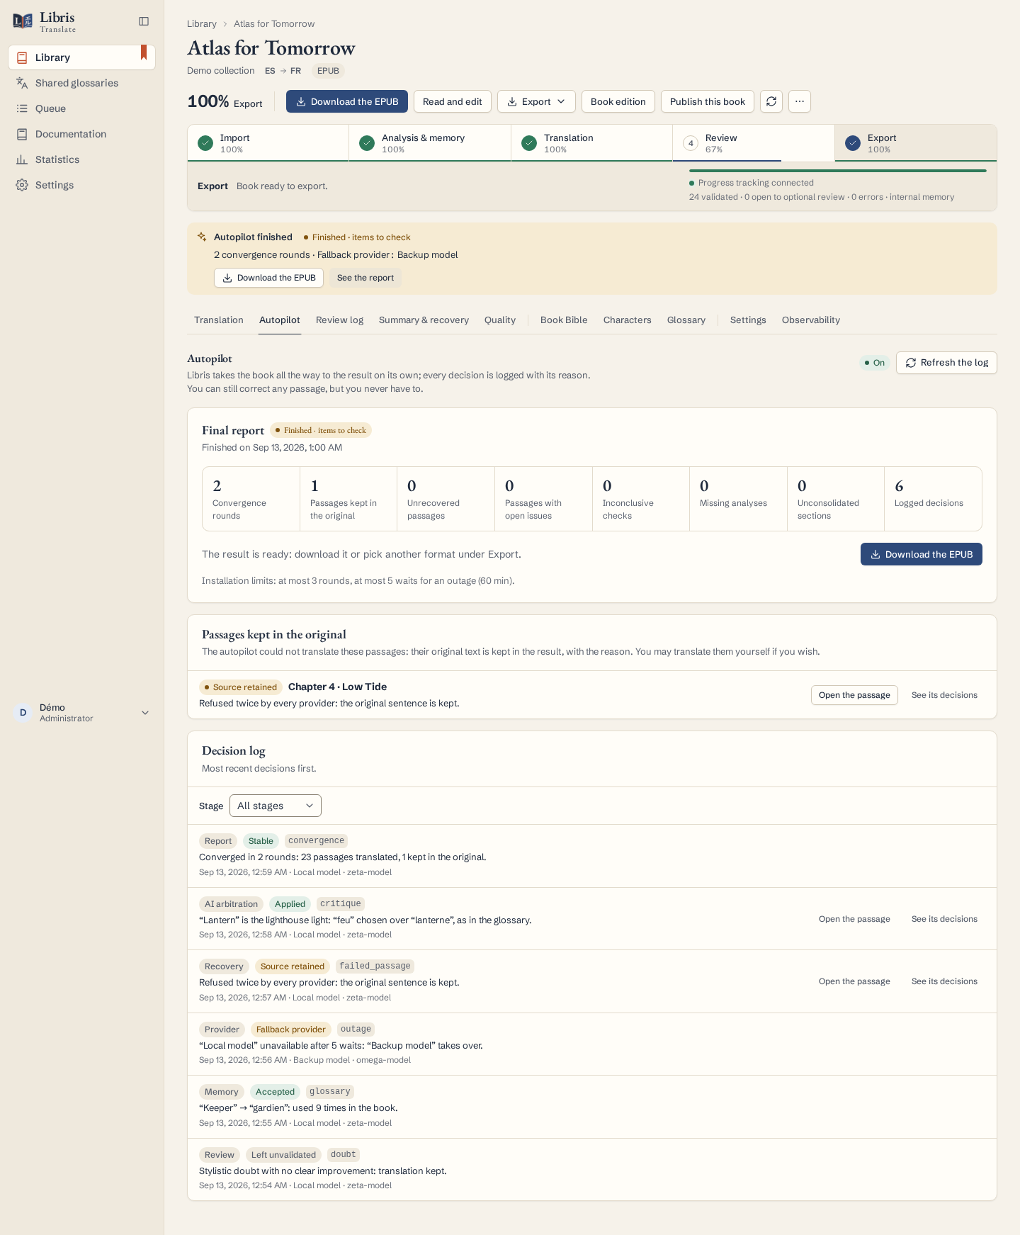Click the Libris Translate logo
1020x1235 pixels.
point(44,22)
